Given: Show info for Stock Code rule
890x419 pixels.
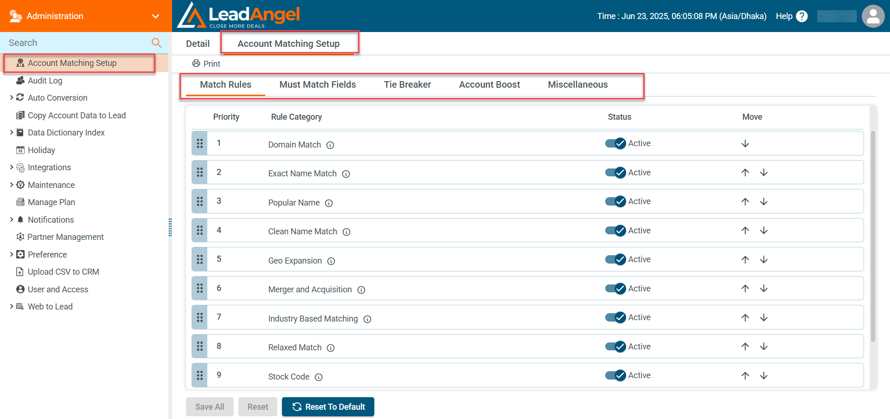Looking at the screenshot, I should pos(319,377).
